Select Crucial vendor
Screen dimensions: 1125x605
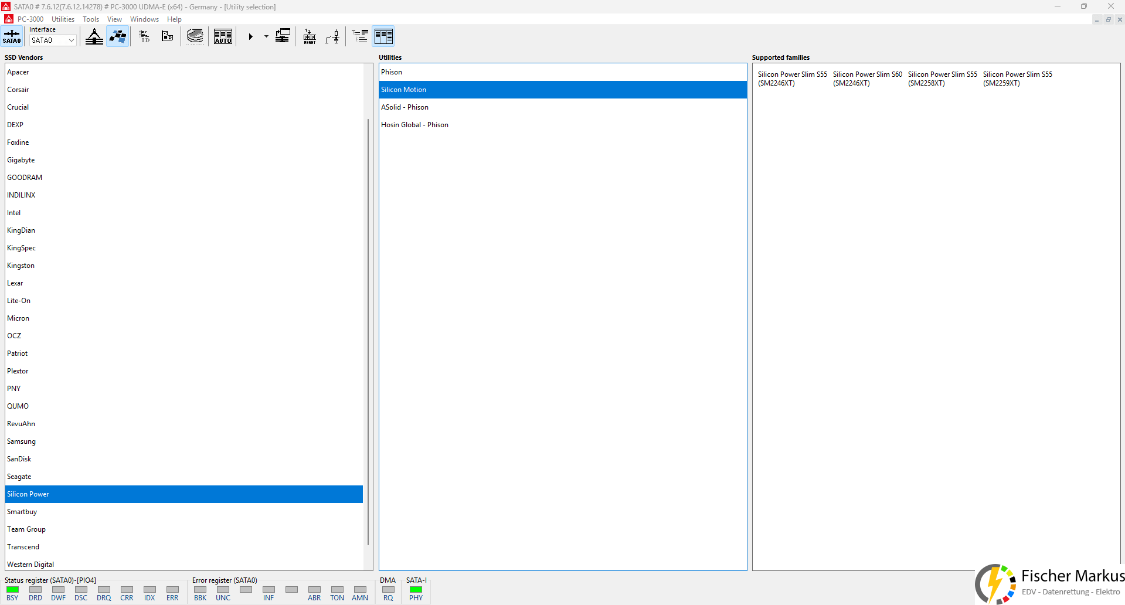(x=184, y=107)
